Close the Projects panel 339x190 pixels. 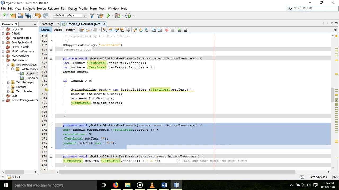(x=16, y=24)
